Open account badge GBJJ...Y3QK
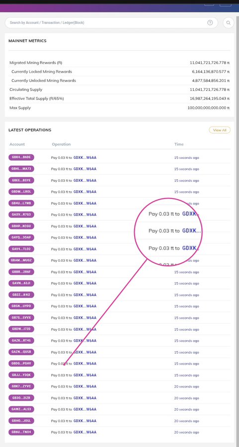Viewport: 239px width, 447px height. (21, 375)
